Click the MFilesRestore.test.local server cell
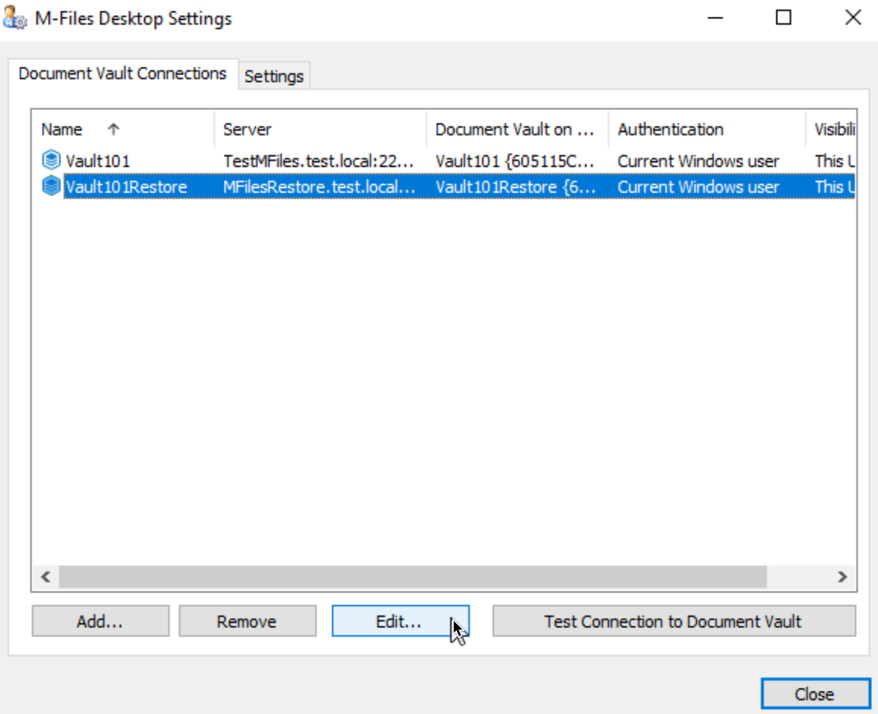878x714 pixels. 319,187
